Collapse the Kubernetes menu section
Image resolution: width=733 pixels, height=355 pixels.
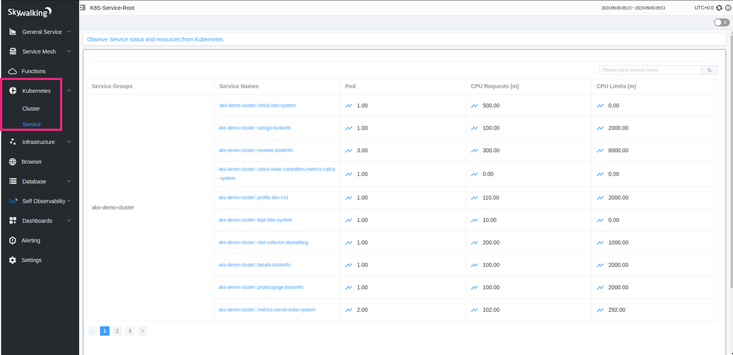[69, 91]
